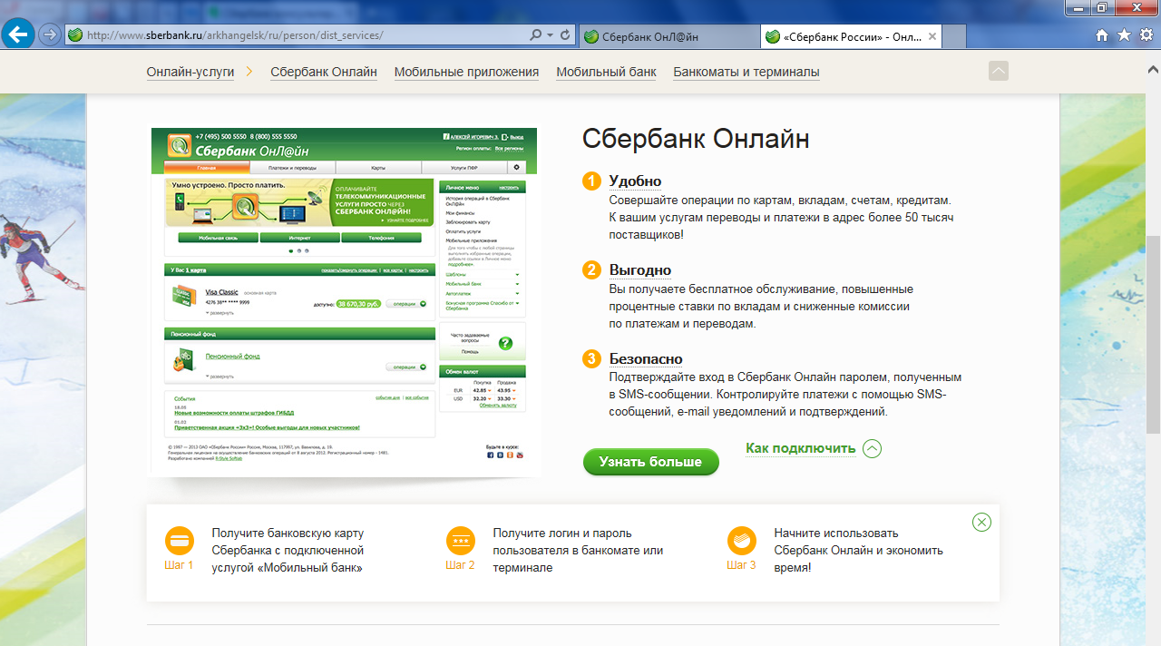Click the orange card icon for Шаг 1
This screenshot has width=1161, height=646.
tap(179, 541)
